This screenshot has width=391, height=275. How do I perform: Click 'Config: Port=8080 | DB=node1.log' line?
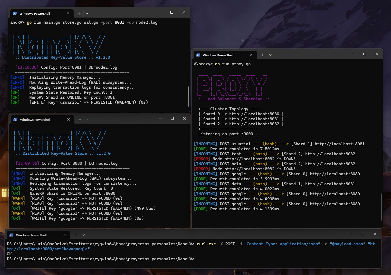click(x=79, y=163)
